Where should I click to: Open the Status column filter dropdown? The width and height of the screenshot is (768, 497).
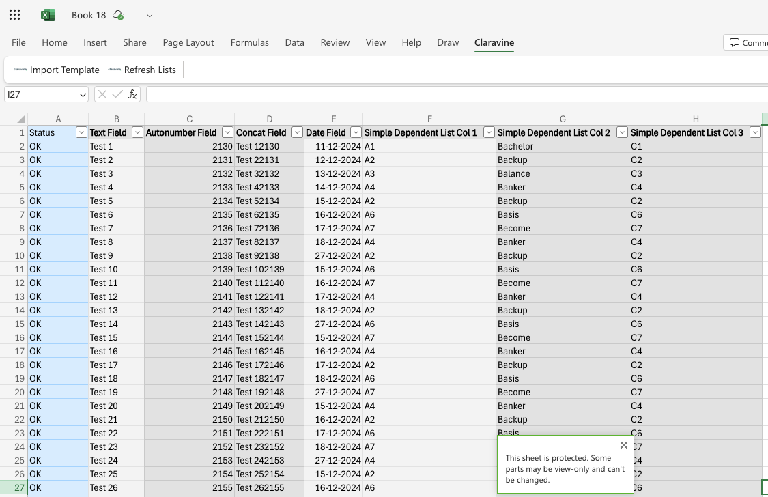pyautogui.click(x=81, y=132)
